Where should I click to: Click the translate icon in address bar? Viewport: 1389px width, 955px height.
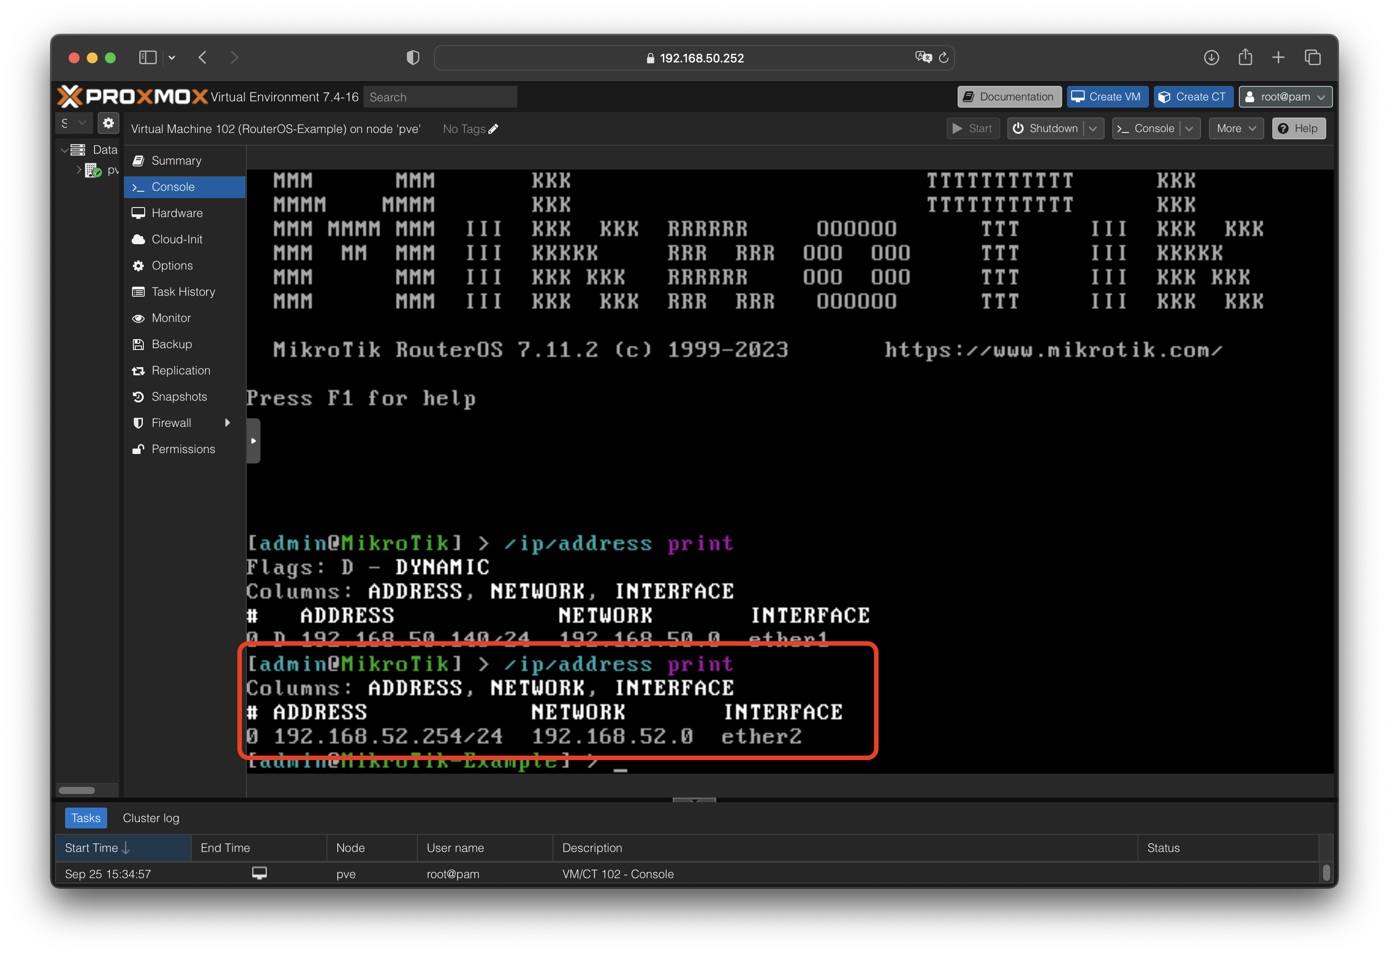[923, 57]
